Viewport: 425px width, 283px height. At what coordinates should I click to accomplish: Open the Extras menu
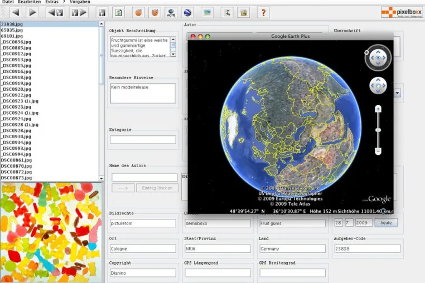[x=52, y=2]
